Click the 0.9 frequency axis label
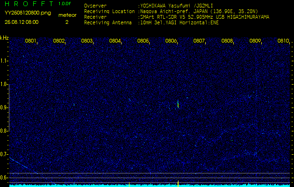This screenshot has height=187, width=294. click(x=4, y=108)
